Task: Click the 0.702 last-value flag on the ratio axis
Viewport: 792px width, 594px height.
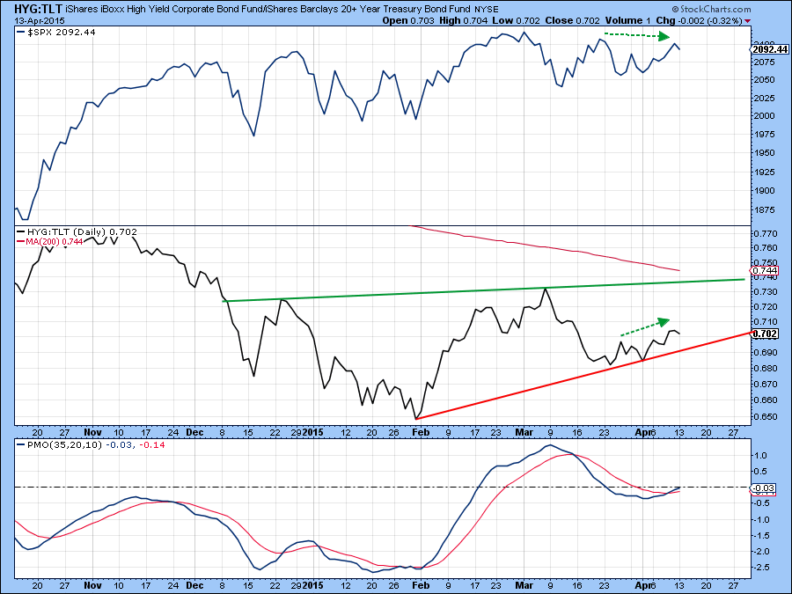Action: [x=765, y=334]
